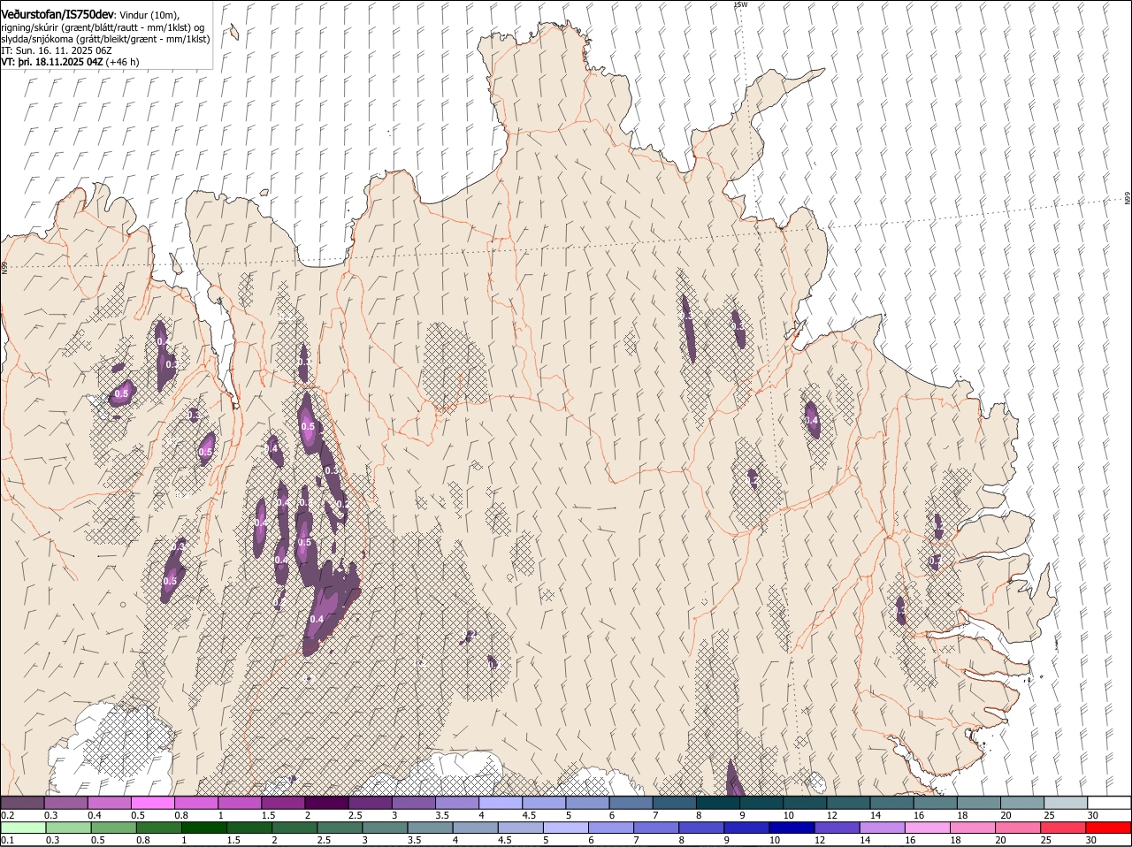Click the '30' label under the lower scale
The image size is (1132, 847).
pyautogui.click(x=1090, y=841)
